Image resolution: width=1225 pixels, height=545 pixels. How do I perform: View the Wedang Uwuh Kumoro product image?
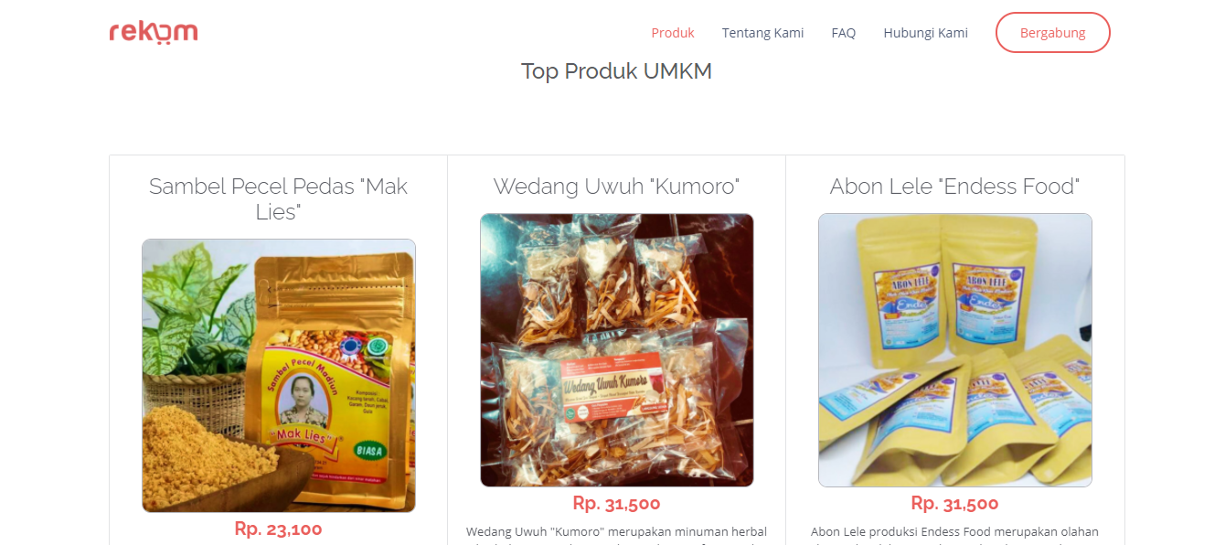point(616,350)
